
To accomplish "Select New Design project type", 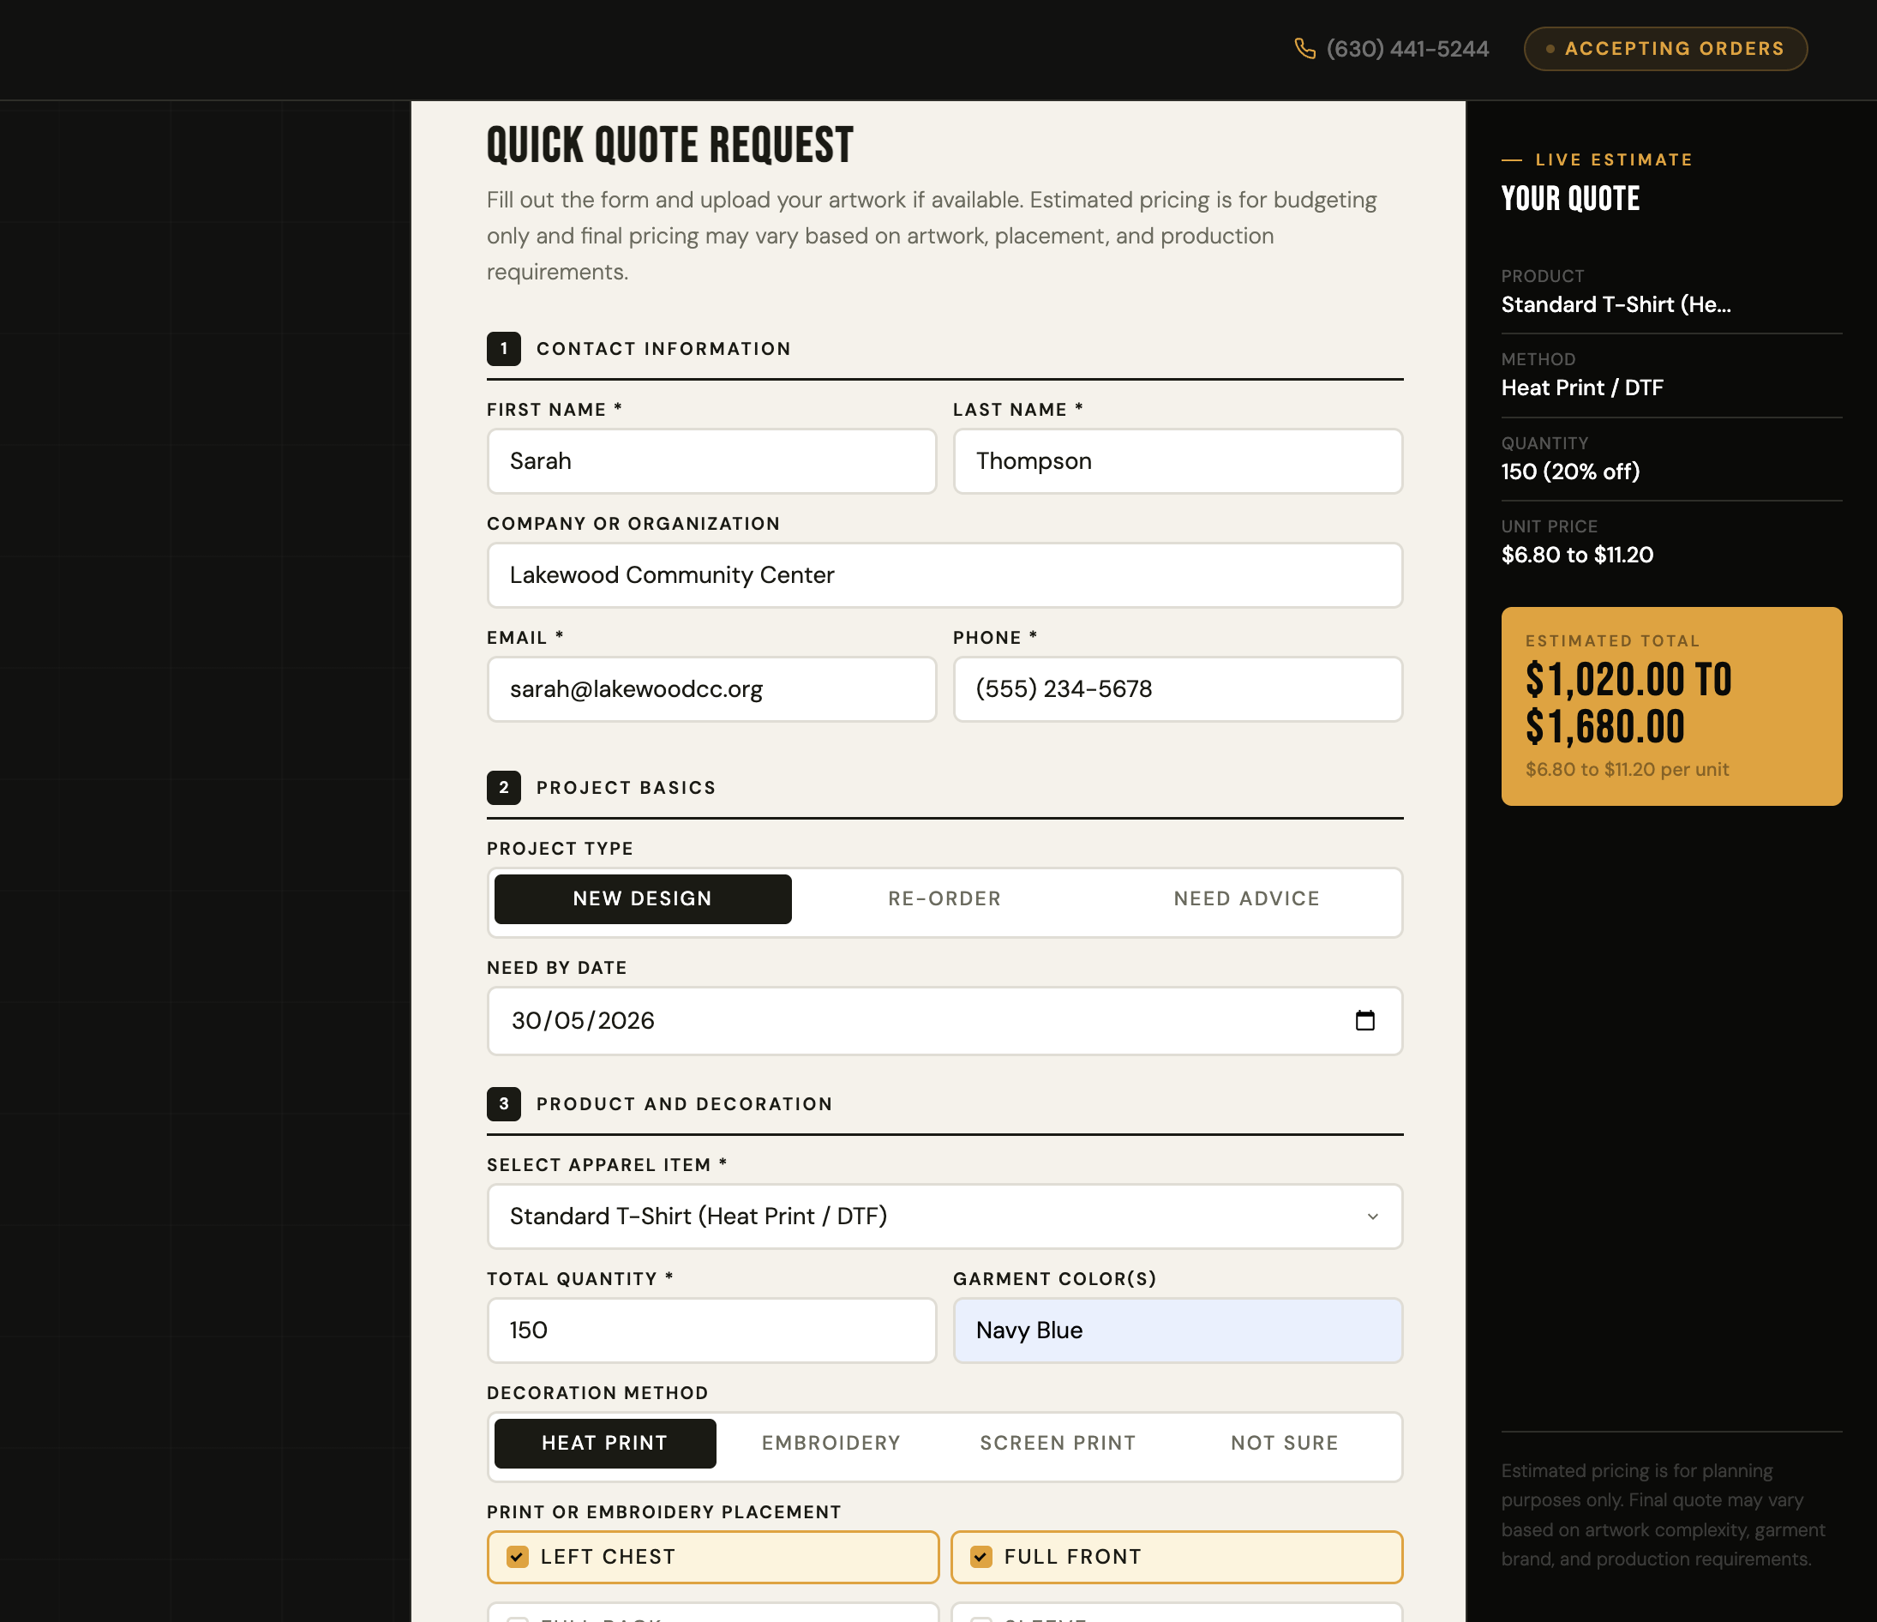I will click(642, 899).
